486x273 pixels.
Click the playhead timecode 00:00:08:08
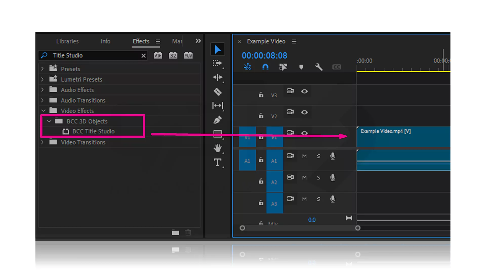265,56
